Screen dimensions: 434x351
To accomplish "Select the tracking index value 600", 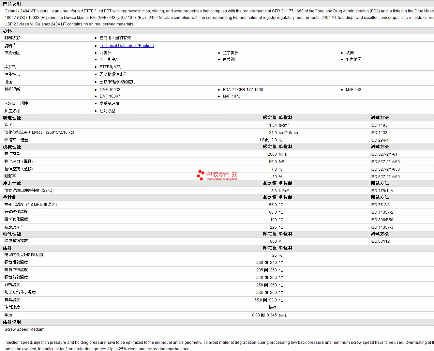I will click(x=273, y=241).
